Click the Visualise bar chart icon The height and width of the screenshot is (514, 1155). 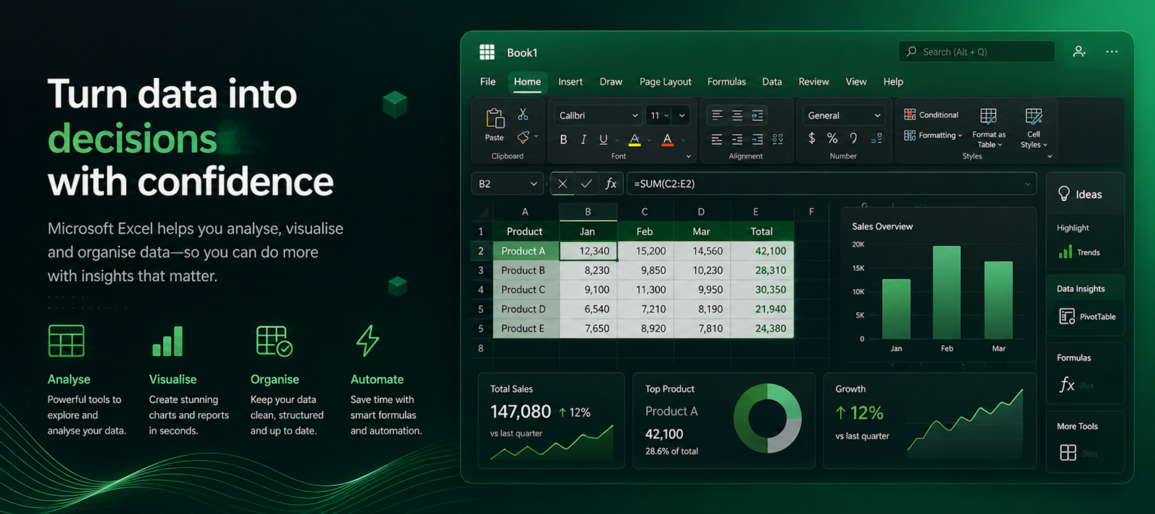167,342
